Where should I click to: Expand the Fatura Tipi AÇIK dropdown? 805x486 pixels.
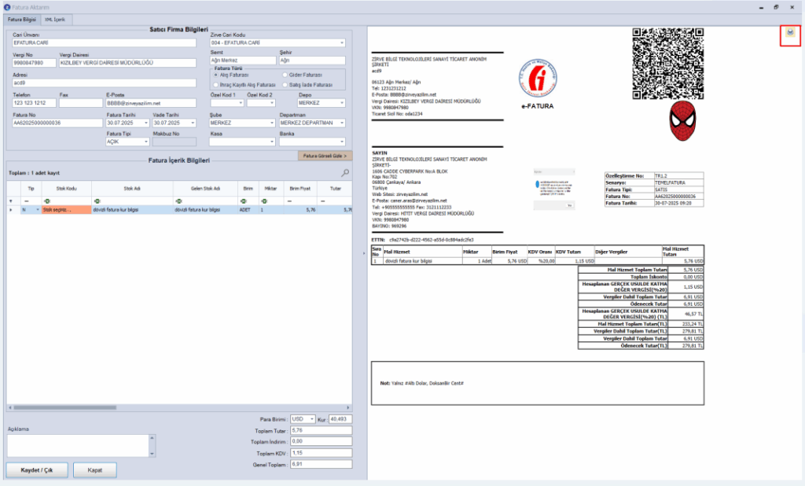tap(145, 142)
